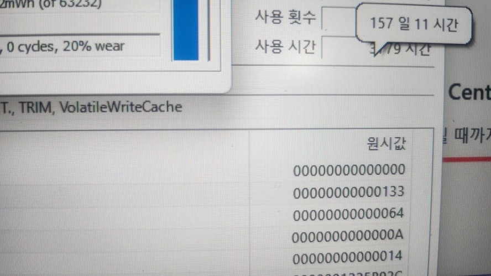Click the red line under 때까 text
Screen dimensions: 491x276
pyautogui.click(x=467, y=159)
